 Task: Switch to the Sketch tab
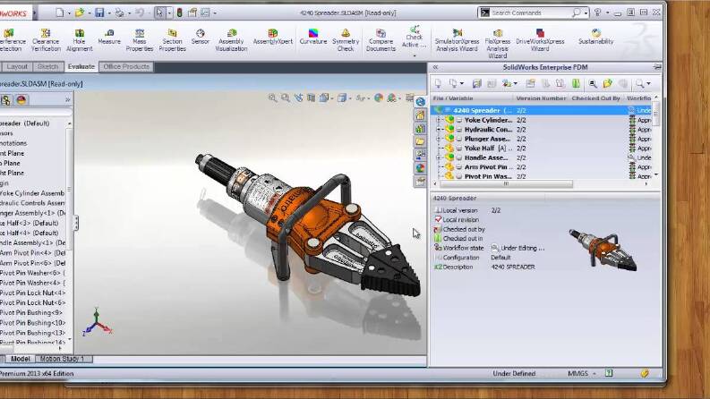tap(47, 66)
